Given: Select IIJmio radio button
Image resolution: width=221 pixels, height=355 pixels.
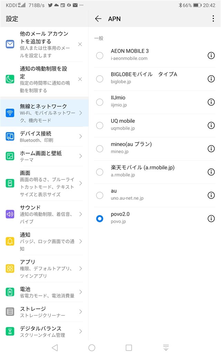Looking at the screenshot, I should point(100,102).
